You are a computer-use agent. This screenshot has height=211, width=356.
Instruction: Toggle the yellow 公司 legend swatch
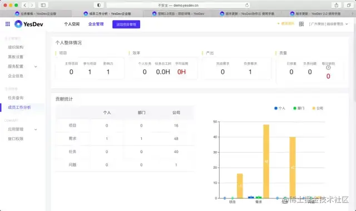coord(314,108)
